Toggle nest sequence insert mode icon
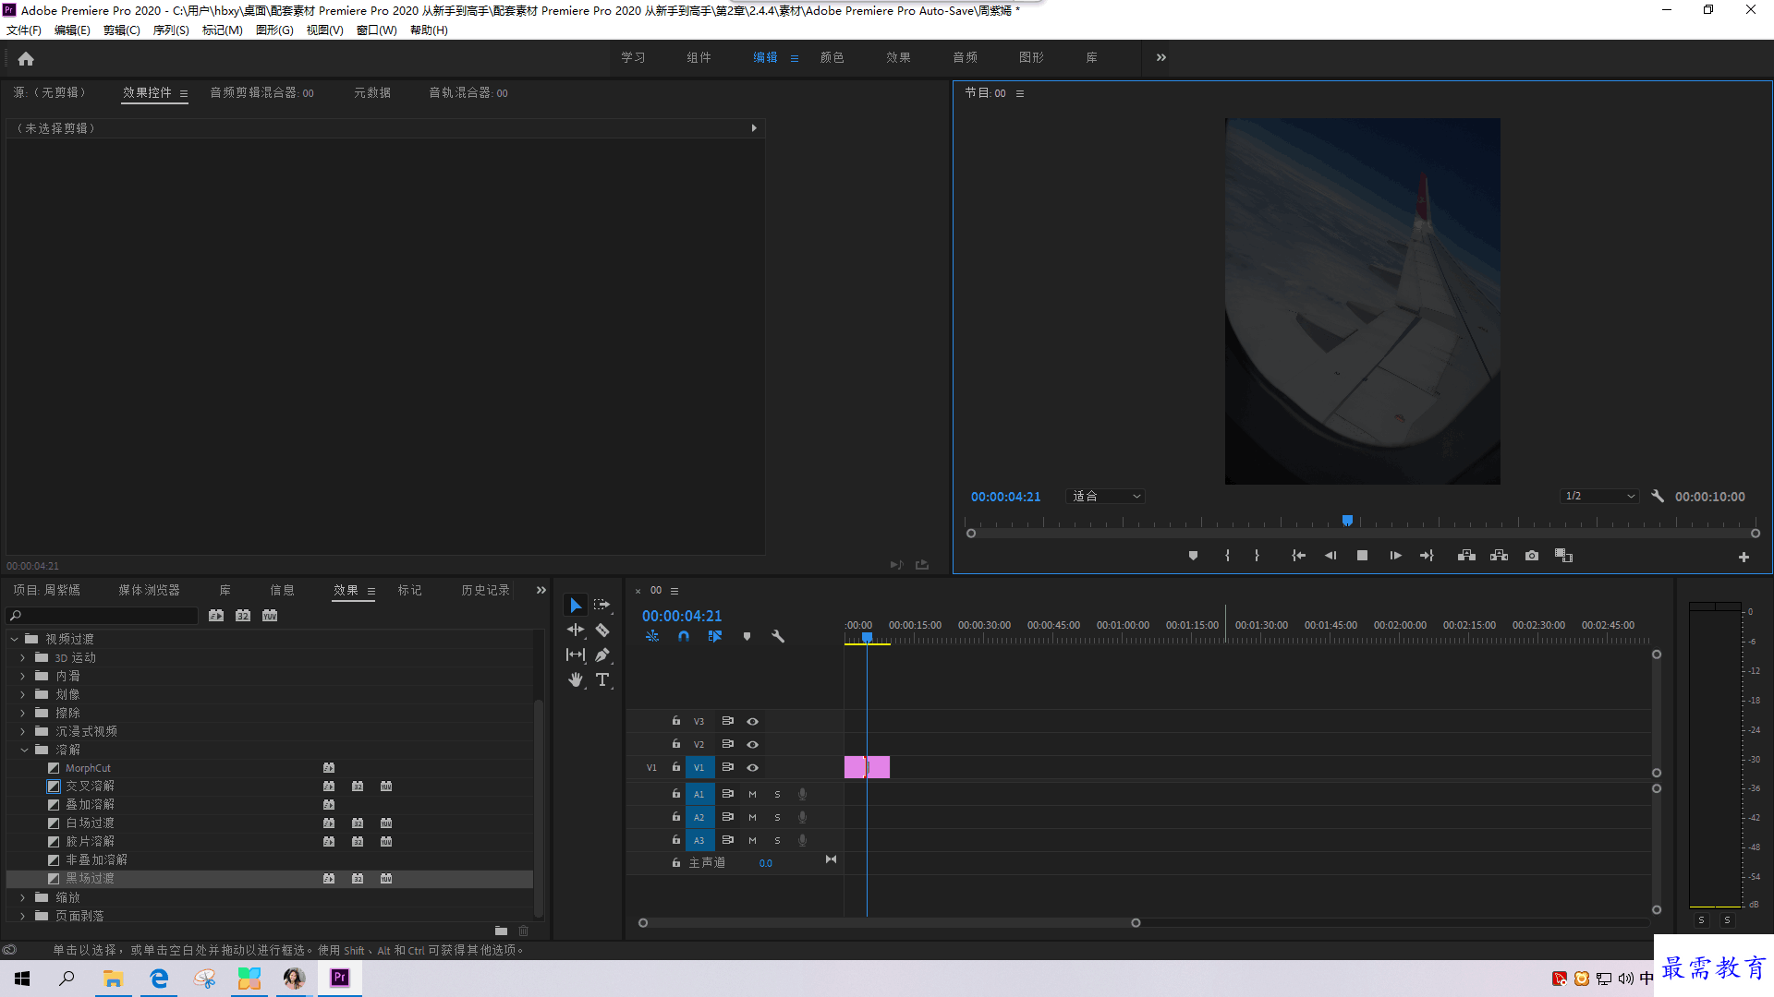Image resolution: width=1774 pixels, height=997 pixels. [x=652, y=636]
